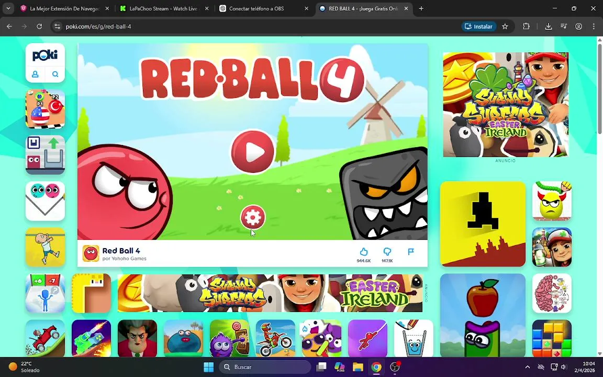Screen dimensions: 603x377
Task: Open game settings with the gear icon
Action: click(x=253, y=217)
